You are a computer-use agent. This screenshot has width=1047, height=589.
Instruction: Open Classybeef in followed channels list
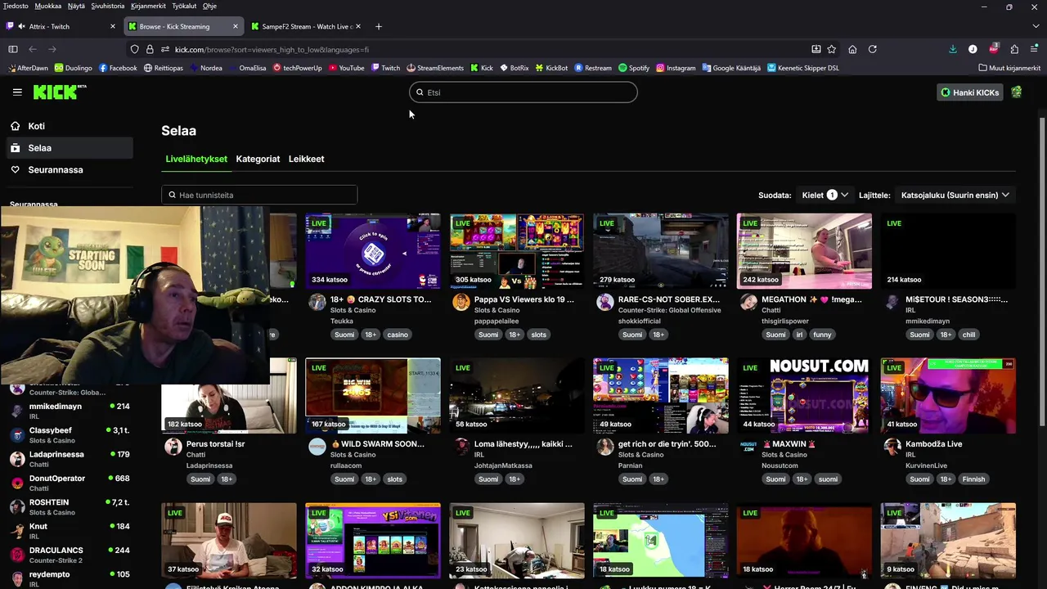point(70,434)
